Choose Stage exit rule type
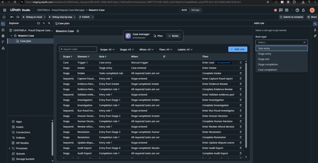Screen dimensions: 318x163 [x=281, y=59]
